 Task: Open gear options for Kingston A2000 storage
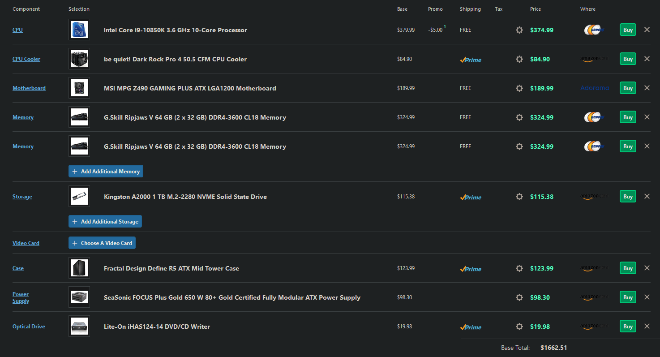coord(519,197)
